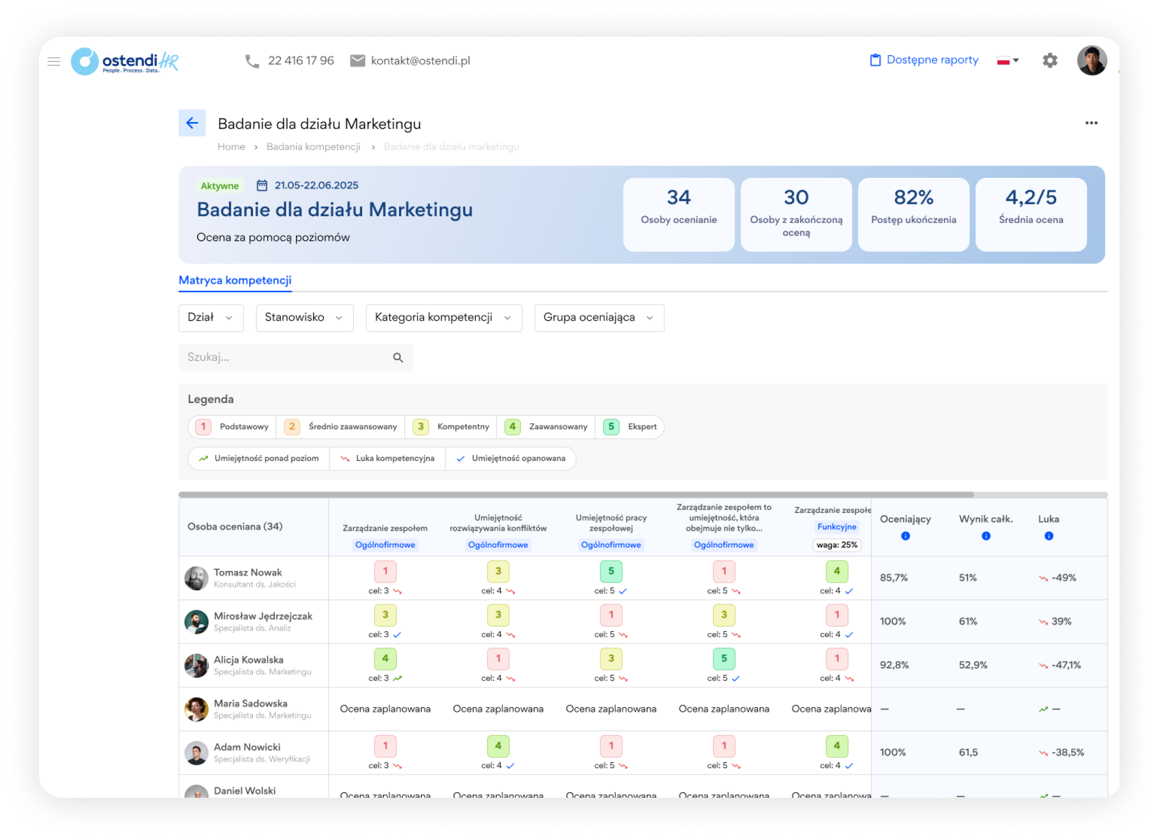The image size is (1162, 839).
Task: Click the Szukaj search input field
Action: tap(284, 357)
